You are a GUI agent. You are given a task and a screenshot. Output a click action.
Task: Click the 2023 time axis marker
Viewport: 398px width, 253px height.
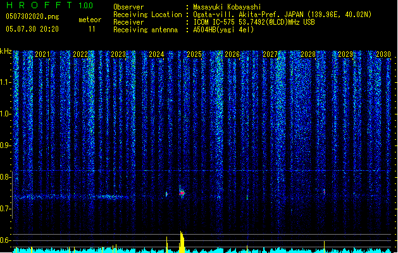click(x=118, y=54)
